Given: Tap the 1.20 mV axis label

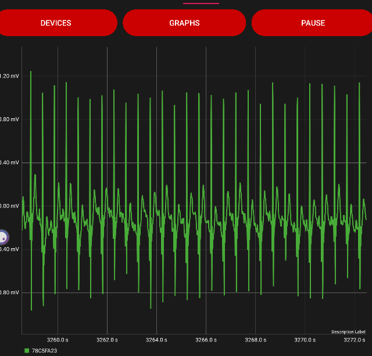Looking at the screenshot, I should [9, 76].
